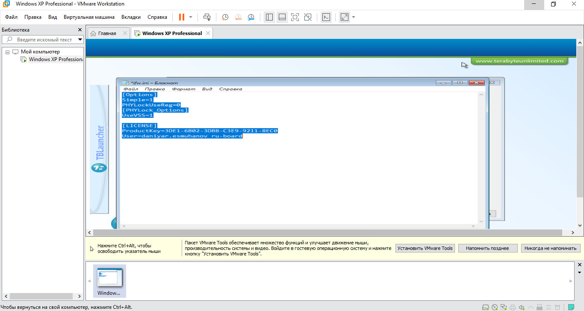Click the CD/DVD drive status icon
Screen dimensions: 584x311
pyautogui.click(x=495, y=307)
